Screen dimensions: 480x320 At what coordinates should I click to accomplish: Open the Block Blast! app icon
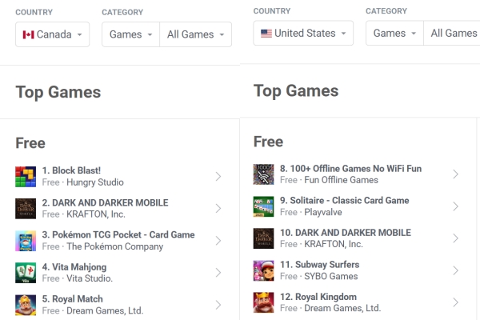tap(26, 177)
